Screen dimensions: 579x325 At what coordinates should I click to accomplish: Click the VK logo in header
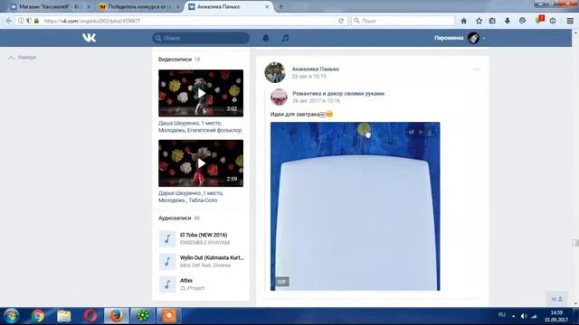click(x=89, y=38)
